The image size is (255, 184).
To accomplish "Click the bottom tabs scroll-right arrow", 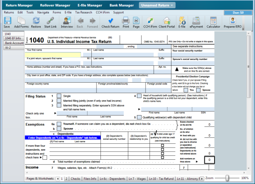I will [202, 179].
